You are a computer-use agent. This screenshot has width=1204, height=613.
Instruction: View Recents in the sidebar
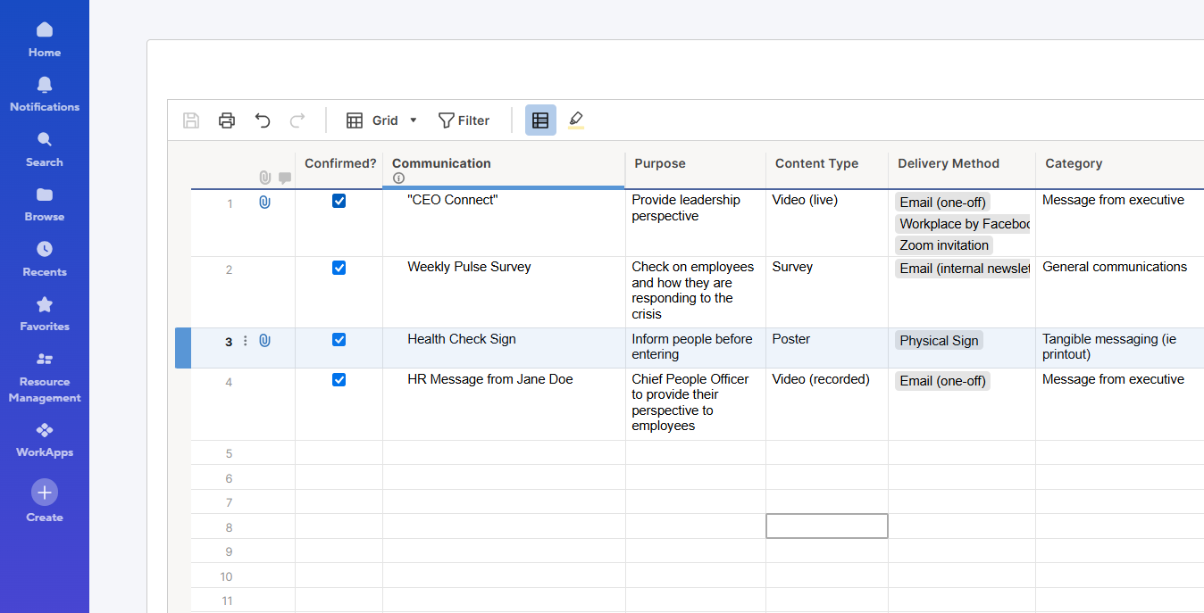point(44,249)
